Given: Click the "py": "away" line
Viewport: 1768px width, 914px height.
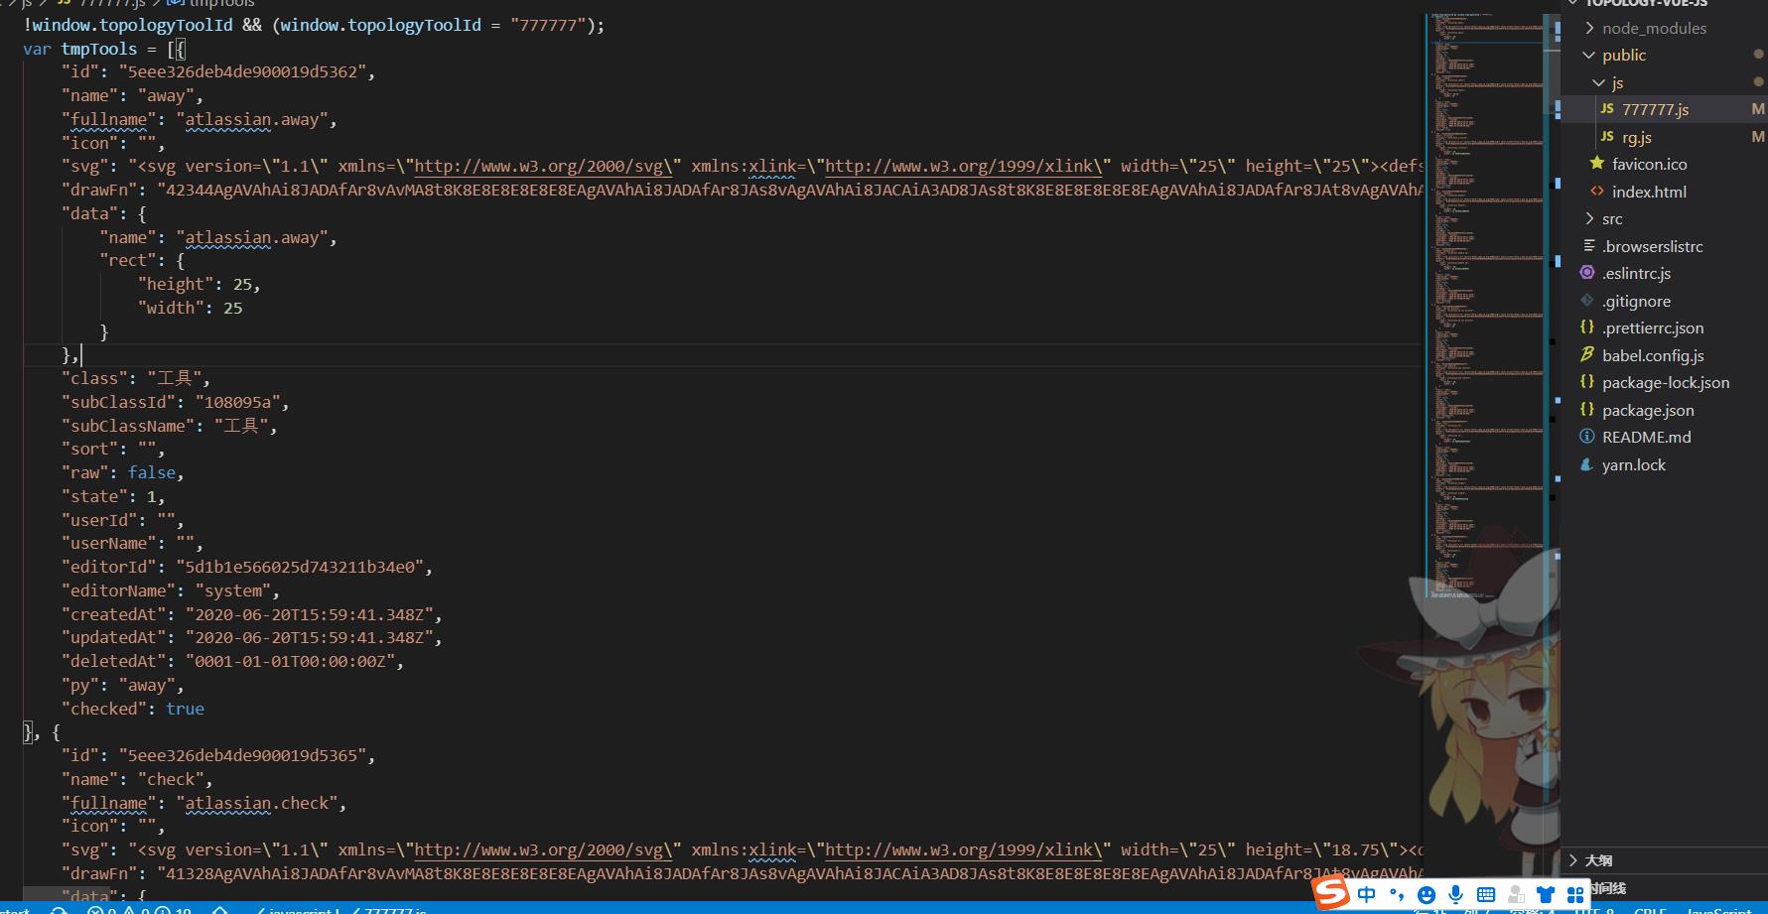Looking at the screenshot, I should click(123, 686).
